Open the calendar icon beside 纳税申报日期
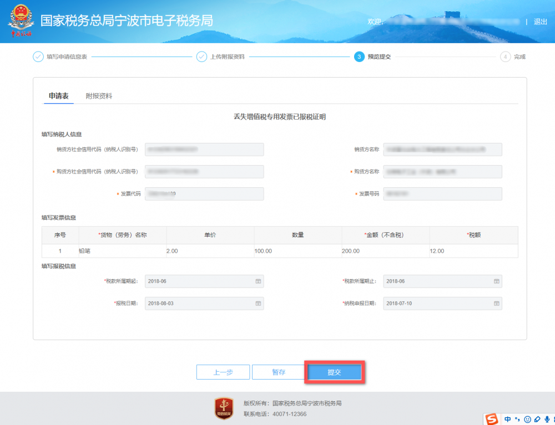 click(x=496, y=303)
